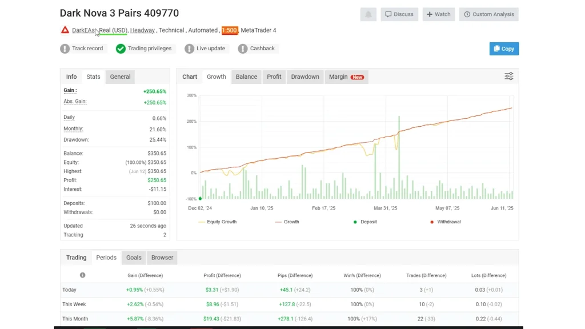Screen dimensions: 585x329
Task: Select the Goals tab
Action: (134, 258)
